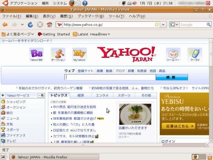Screen dimensions: 213x160
Task: Click the search magnifier icon in Google box
Action: [x=209, y=25]
